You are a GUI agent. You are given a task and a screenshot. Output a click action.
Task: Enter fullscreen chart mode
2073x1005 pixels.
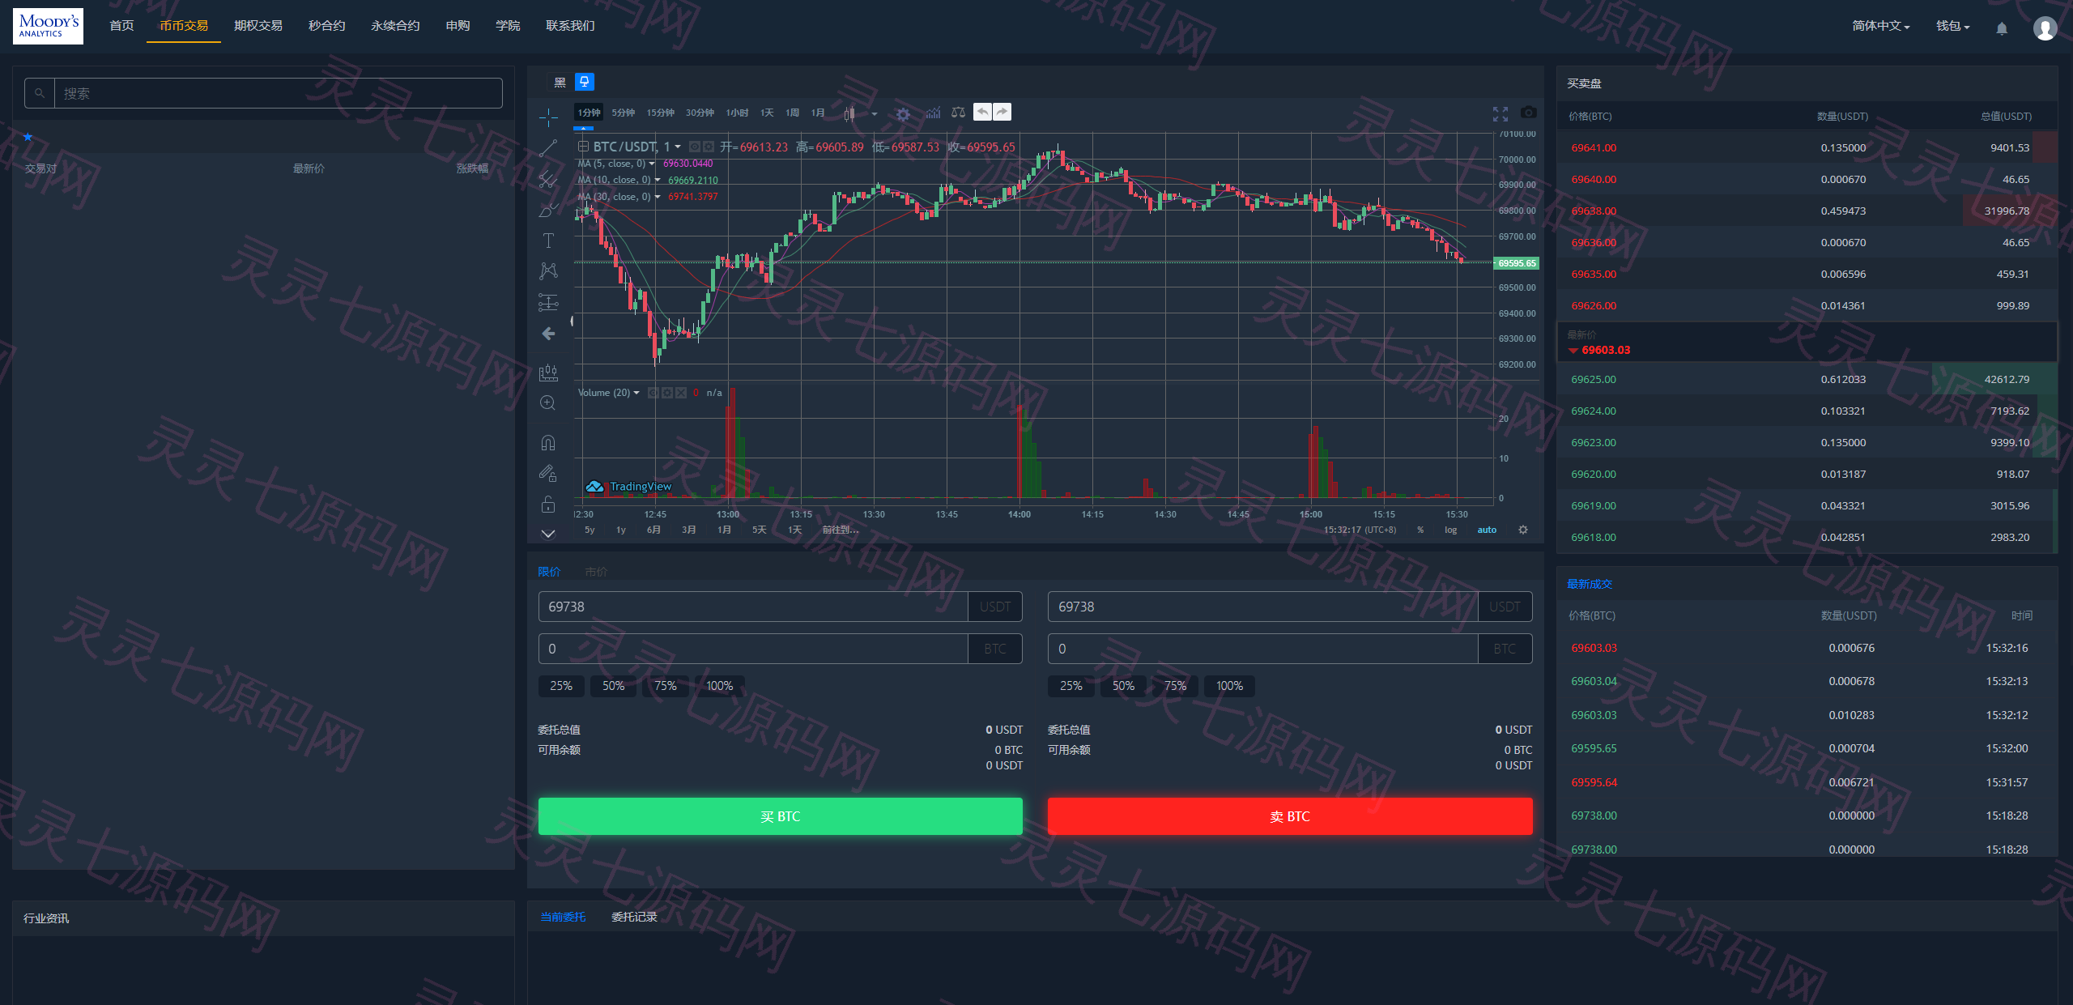tap(1500, 113)
